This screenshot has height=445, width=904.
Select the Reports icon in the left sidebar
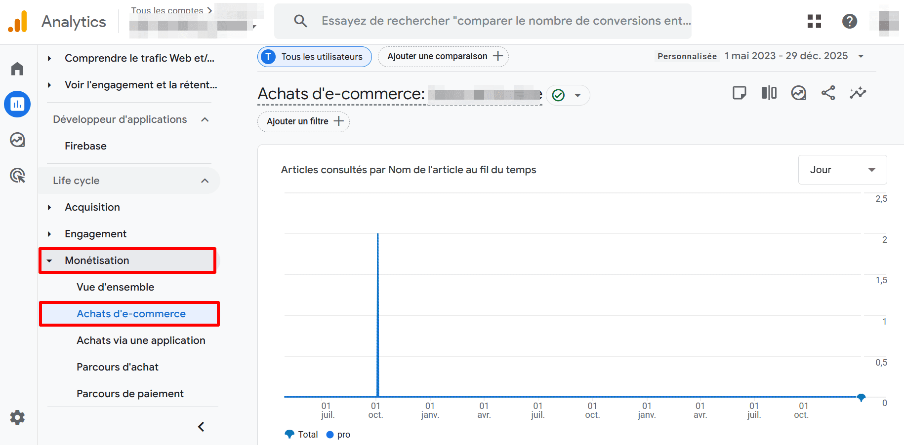click(x=17, y=104)
